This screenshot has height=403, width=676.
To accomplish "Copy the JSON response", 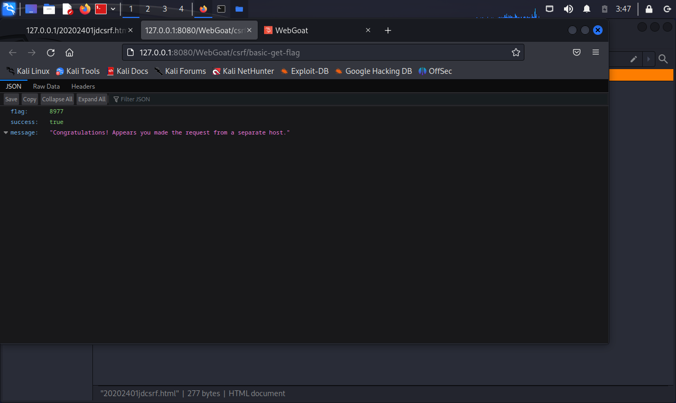I will tap(30, 99).
